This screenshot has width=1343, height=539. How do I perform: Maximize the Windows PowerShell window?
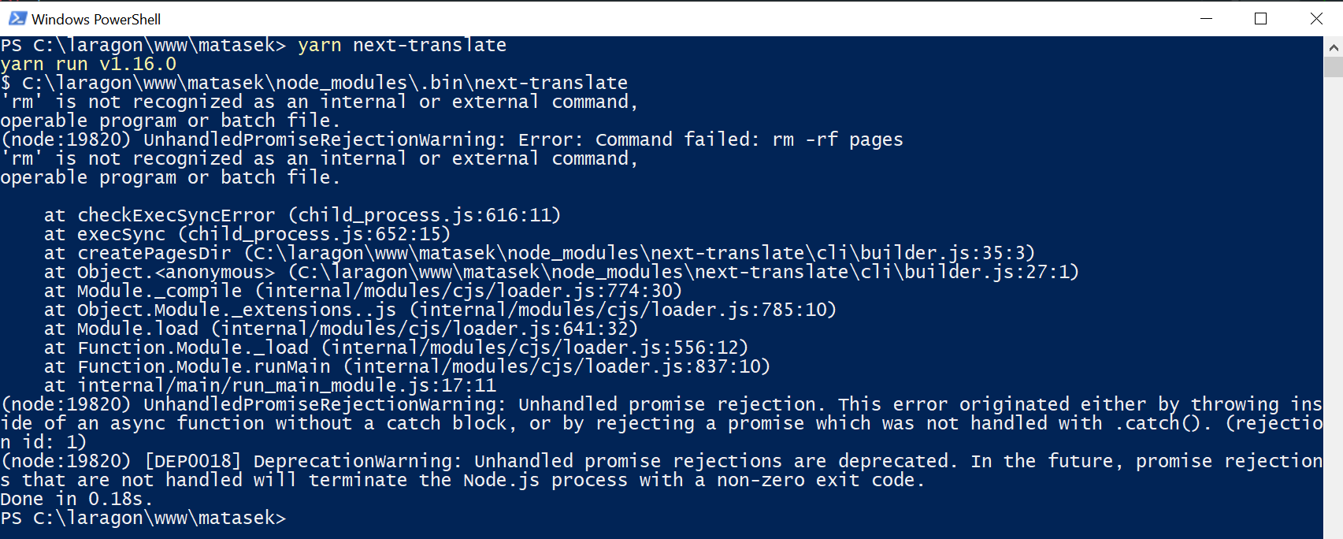pyautogui.click(x=1260, y=18)
